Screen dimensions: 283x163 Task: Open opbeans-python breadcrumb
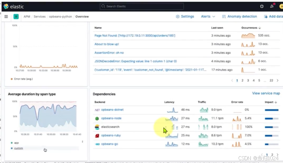click(x=61, y=16)
